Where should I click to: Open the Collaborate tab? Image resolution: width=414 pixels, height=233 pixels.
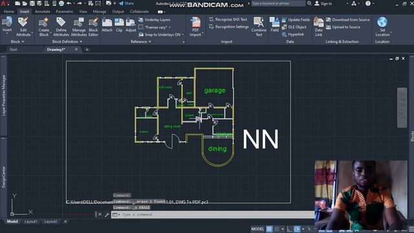click(139, 12)
